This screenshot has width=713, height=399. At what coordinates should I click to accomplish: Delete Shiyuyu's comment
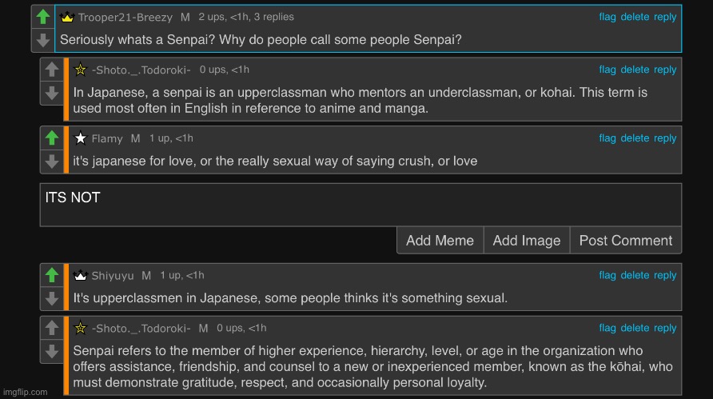[635, 275]
